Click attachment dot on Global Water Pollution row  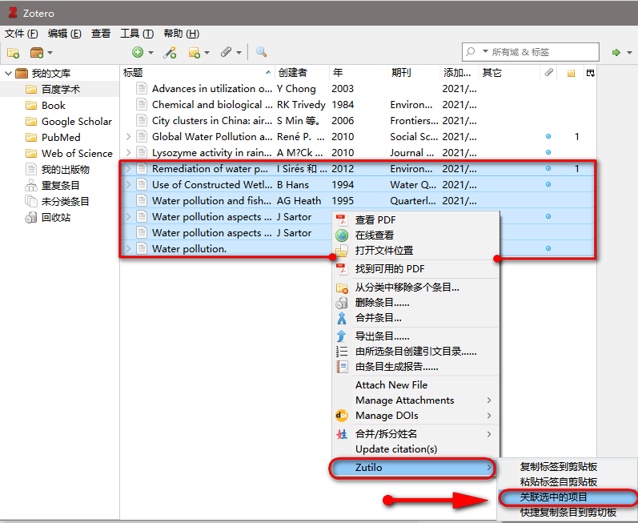point(548,136)
